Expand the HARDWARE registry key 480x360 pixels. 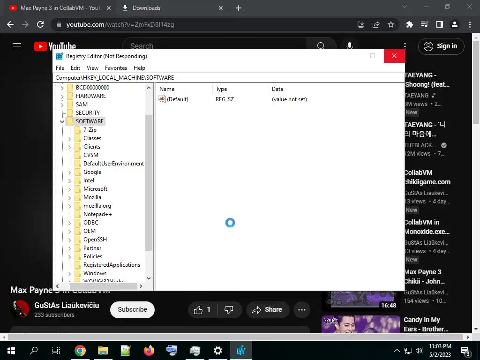62,96
